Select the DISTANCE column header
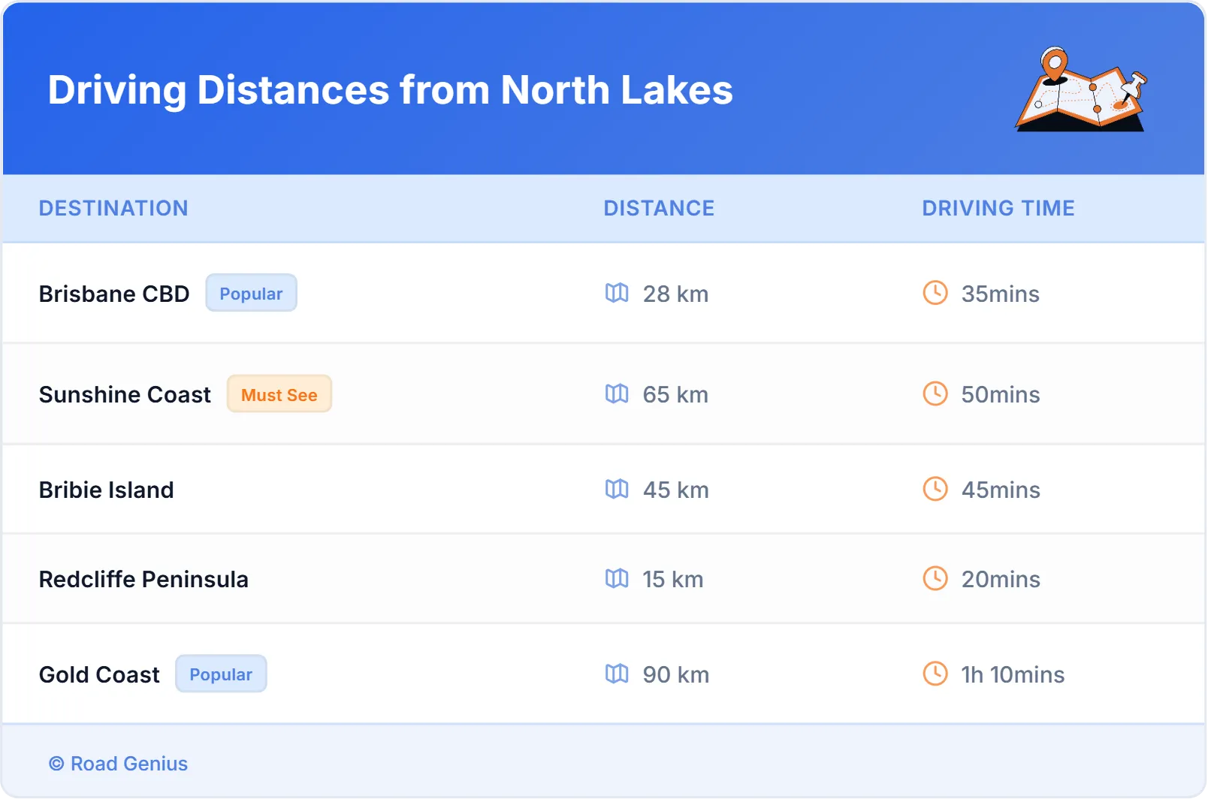Screen dimensions: 1208x799 (659, 208)
